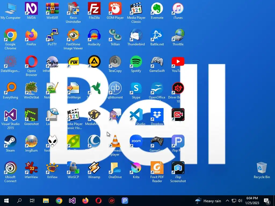The image size is (275, 206).
Task: Select the Evernote elephant icon
Action: [157, 9]
